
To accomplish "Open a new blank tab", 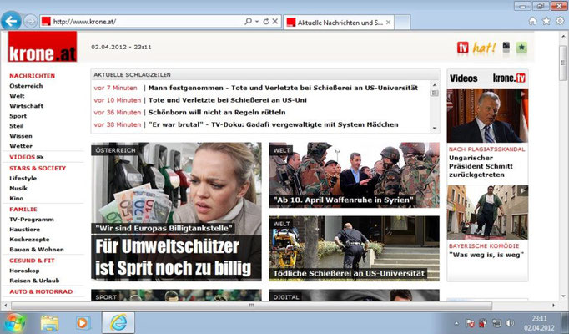I will (402, 23).
